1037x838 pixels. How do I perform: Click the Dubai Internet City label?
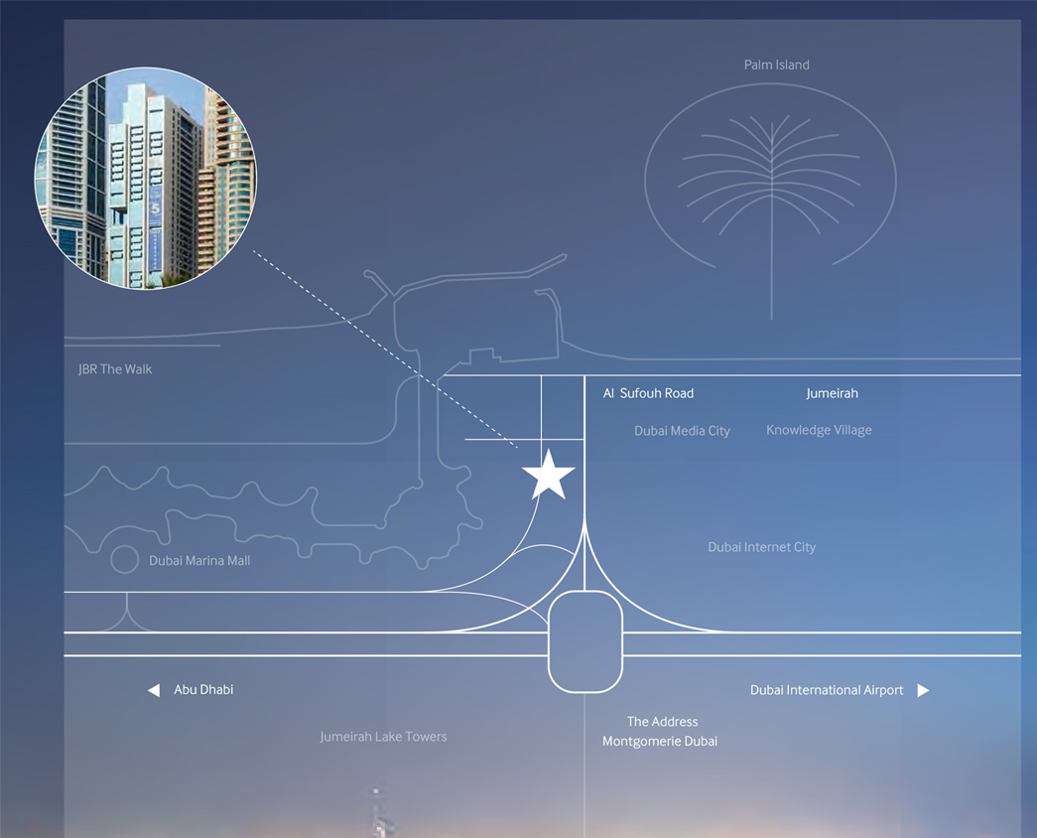tap(761, 547)
